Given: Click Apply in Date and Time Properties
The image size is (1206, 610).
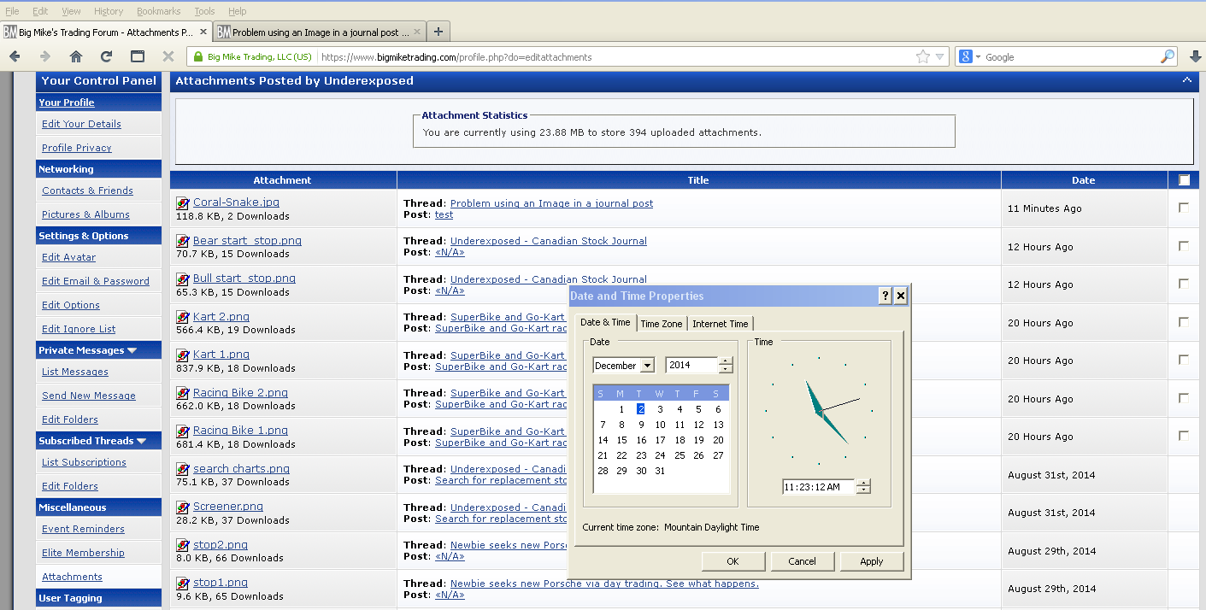Looking at the screenshot, I should click(x=871, y=561).
